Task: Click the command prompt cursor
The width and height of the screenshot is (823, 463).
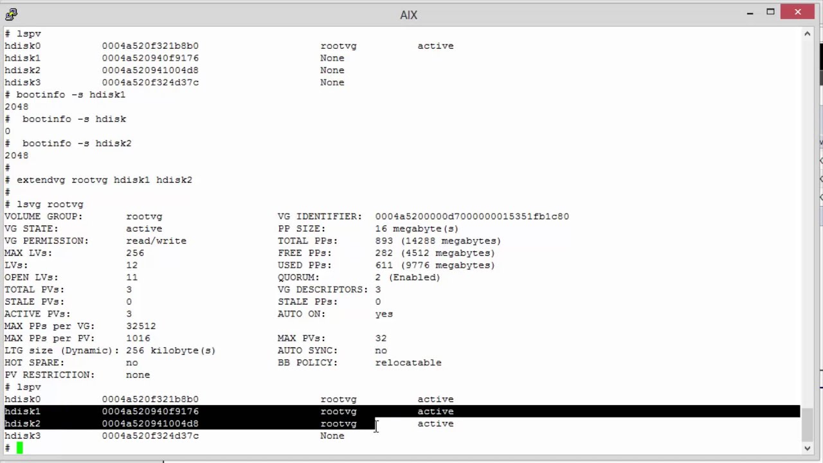Action: (x=19, y=448)
